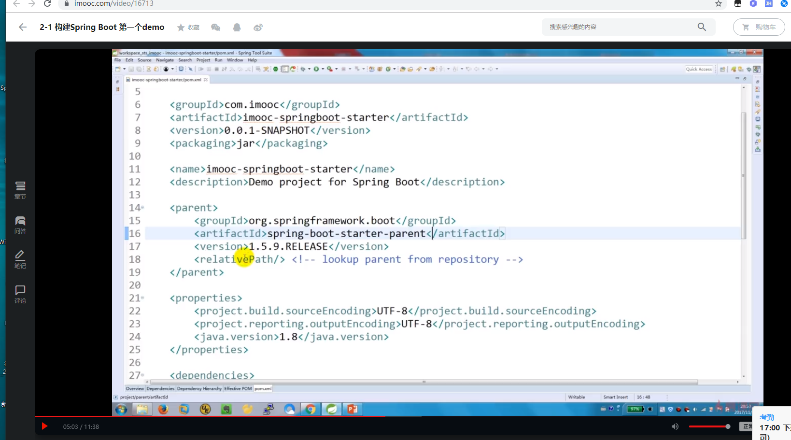Viewport: 791px width, 440px height.
Task: Mute the video with the speaker icon
Action: [675, 426]
